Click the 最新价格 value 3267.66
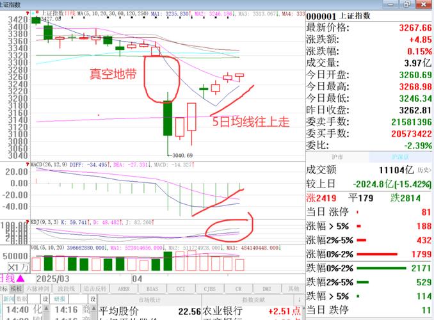The width and height of the screenshot is (434, 320). coord(415,28)
